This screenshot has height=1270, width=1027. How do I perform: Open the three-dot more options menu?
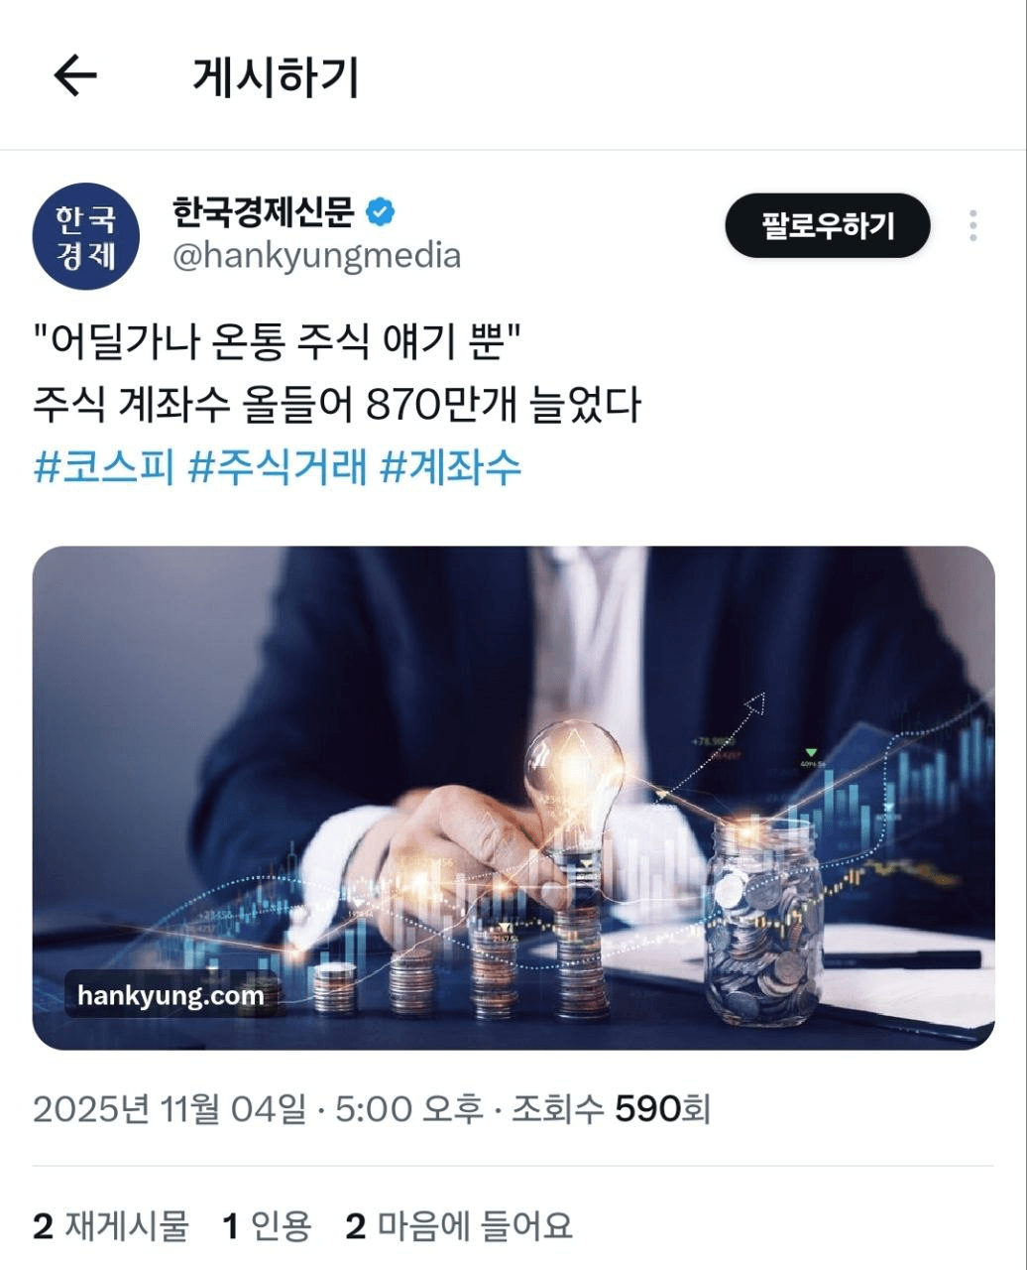coord(973,226)
